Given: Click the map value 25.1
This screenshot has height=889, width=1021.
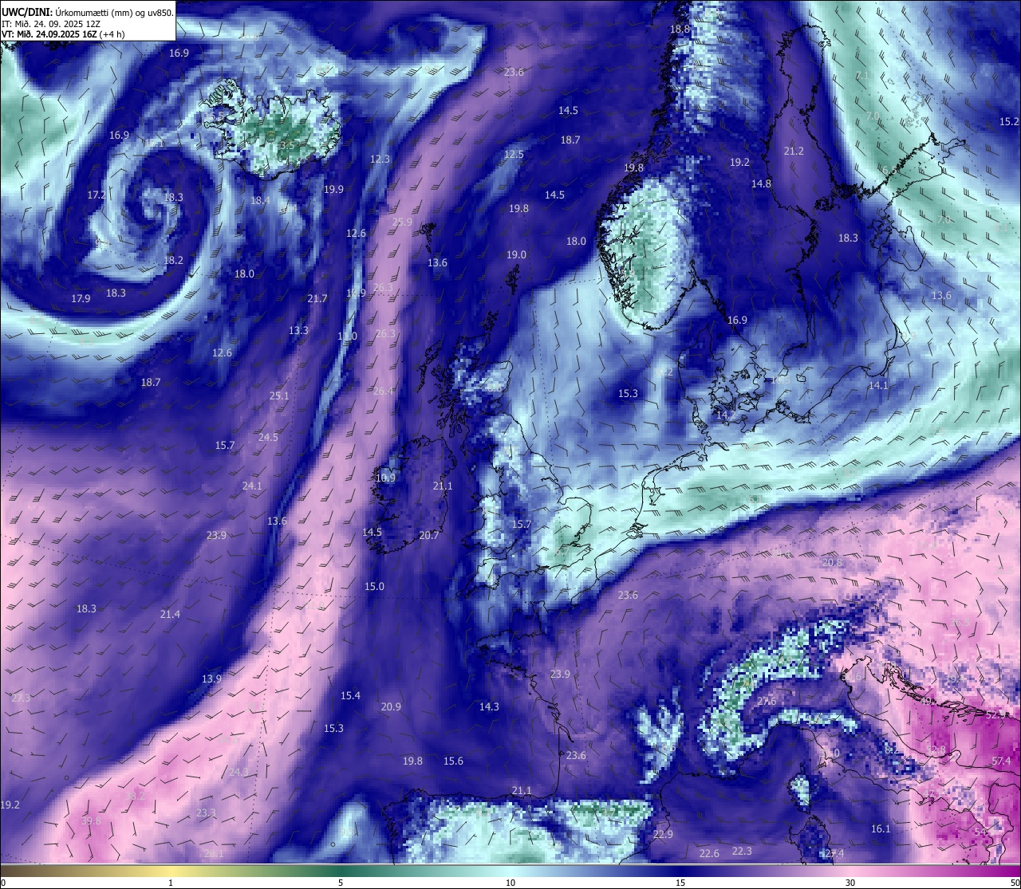Looking at the screenshot, I should coord(279,395).
